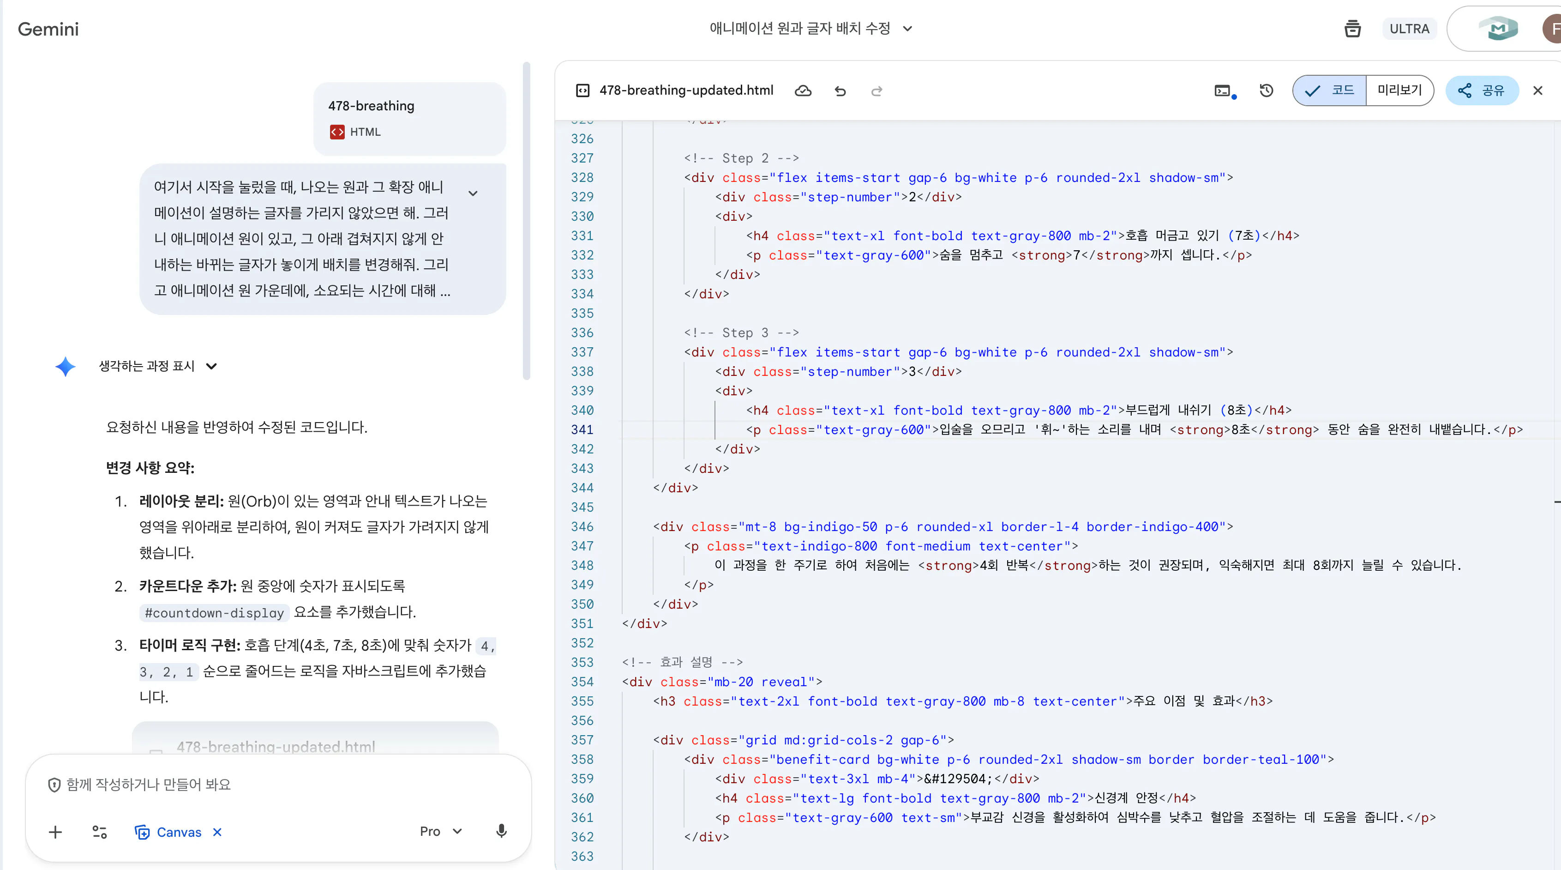
Task: Remove the Canvas chip via X
Action: (217, 832)
